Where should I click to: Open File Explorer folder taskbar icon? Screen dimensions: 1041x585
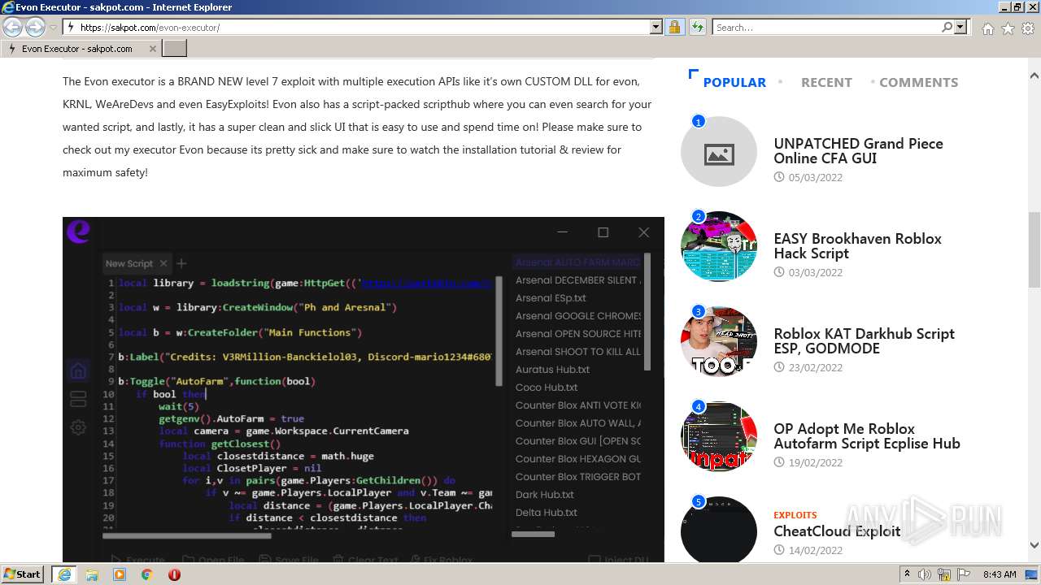tap(92, 574)
